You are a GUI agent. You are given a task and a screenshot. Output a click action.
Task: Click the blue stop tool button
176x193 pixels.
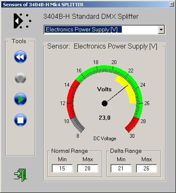(x=20, y=120)
